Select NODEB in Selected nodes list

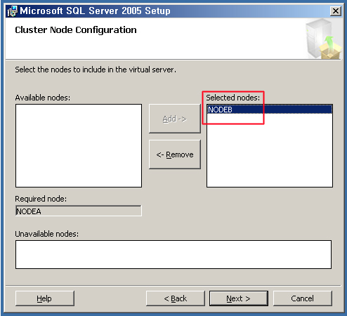(x=270, y=110)
